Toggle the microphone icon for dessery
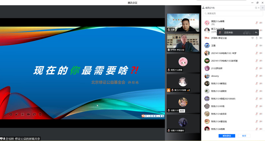This screenshot has width=265, height=141. 256,76
